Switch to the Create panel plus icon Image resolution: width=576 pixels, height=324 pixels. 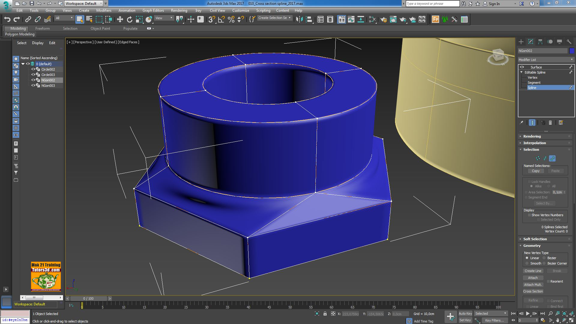[x=521, y=41]
